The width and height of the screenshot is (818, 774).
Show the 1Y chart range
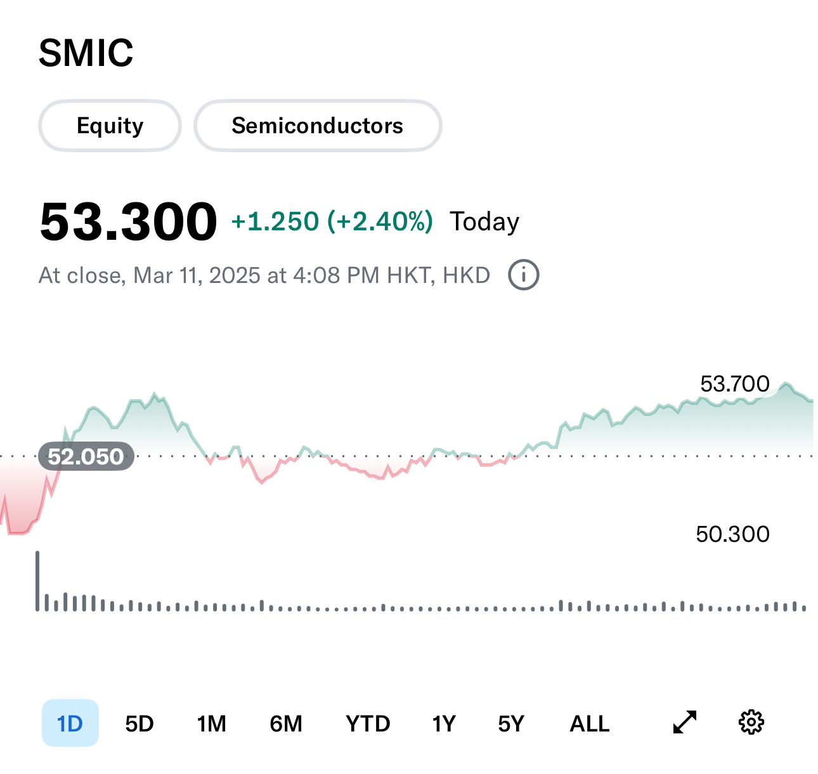pyautogui.click(x=444, y=723)
